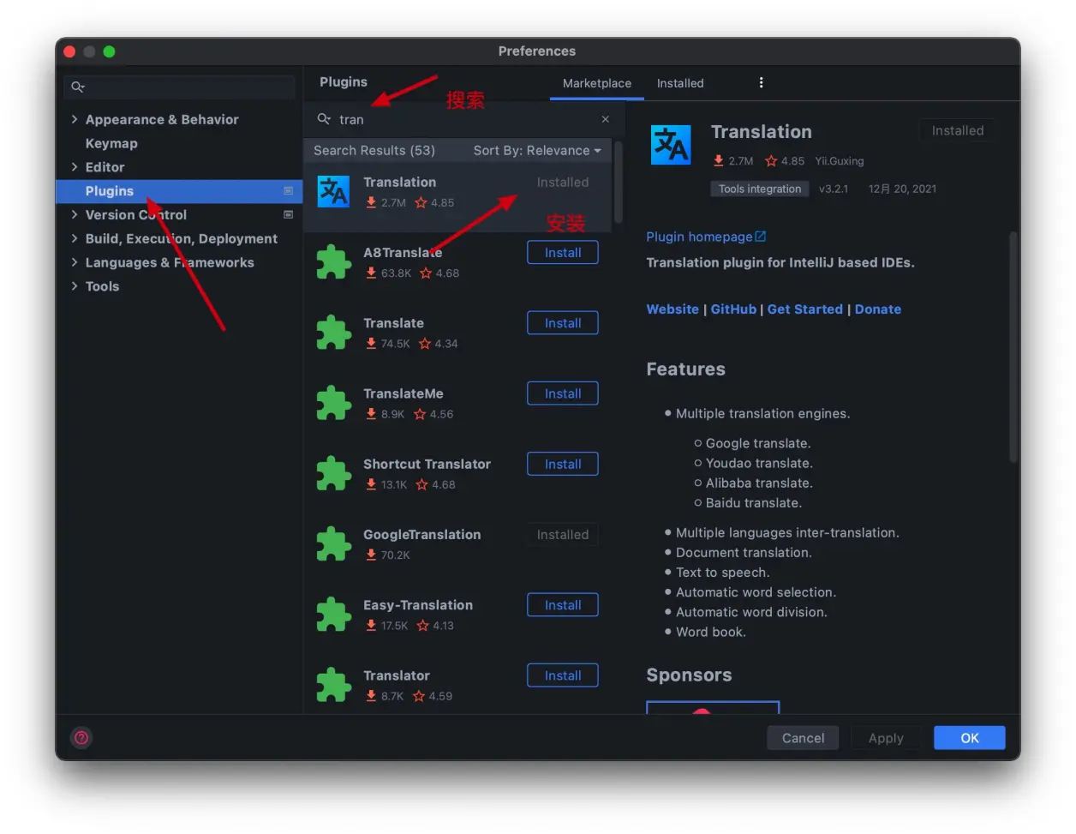Click the Translation plugin icon in results list
The height and width of the screenshot is (834, 1076).
coord(333,192)
